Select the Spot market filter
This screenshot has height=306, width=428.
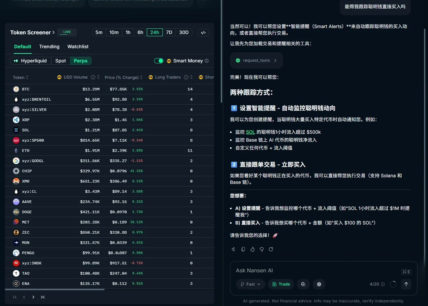[x=61, y=61]
